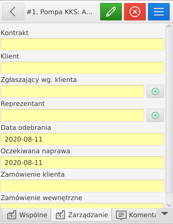
Task: Add entry with plus icon next to Zgłaszający
Action: (155, 91)
